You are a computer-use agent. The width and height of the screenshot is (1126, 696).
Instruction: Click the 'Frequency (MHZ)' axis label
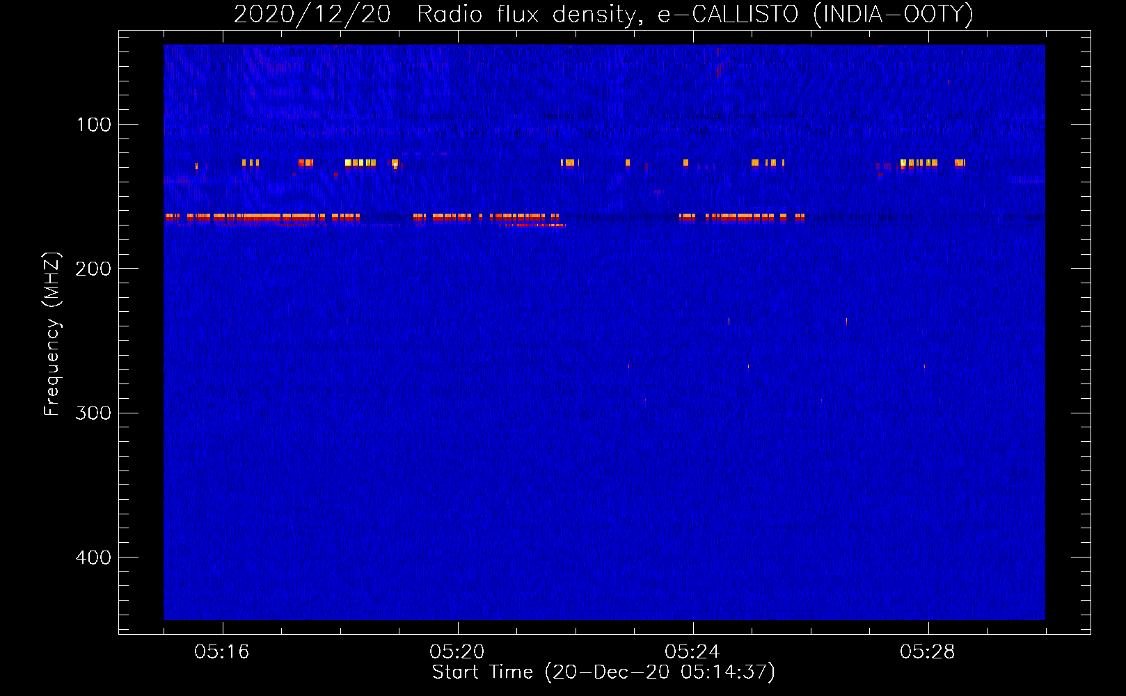click(x=52, y=333)
